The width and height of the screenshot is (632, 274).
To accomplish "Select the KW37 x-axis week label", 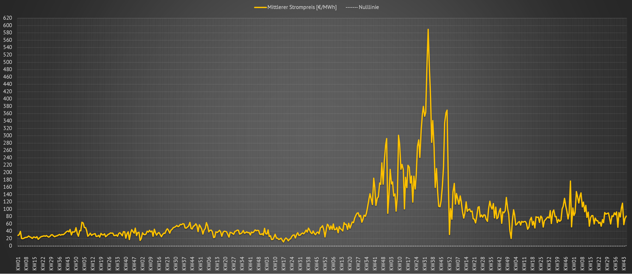I will click(184, 264).
